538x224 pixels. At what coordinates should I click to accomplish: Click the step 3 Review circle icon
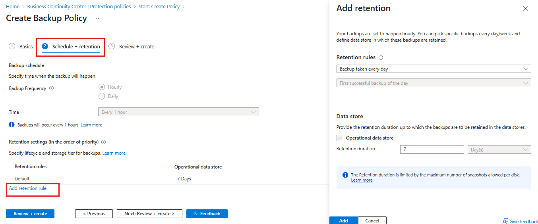pos(112,46)
